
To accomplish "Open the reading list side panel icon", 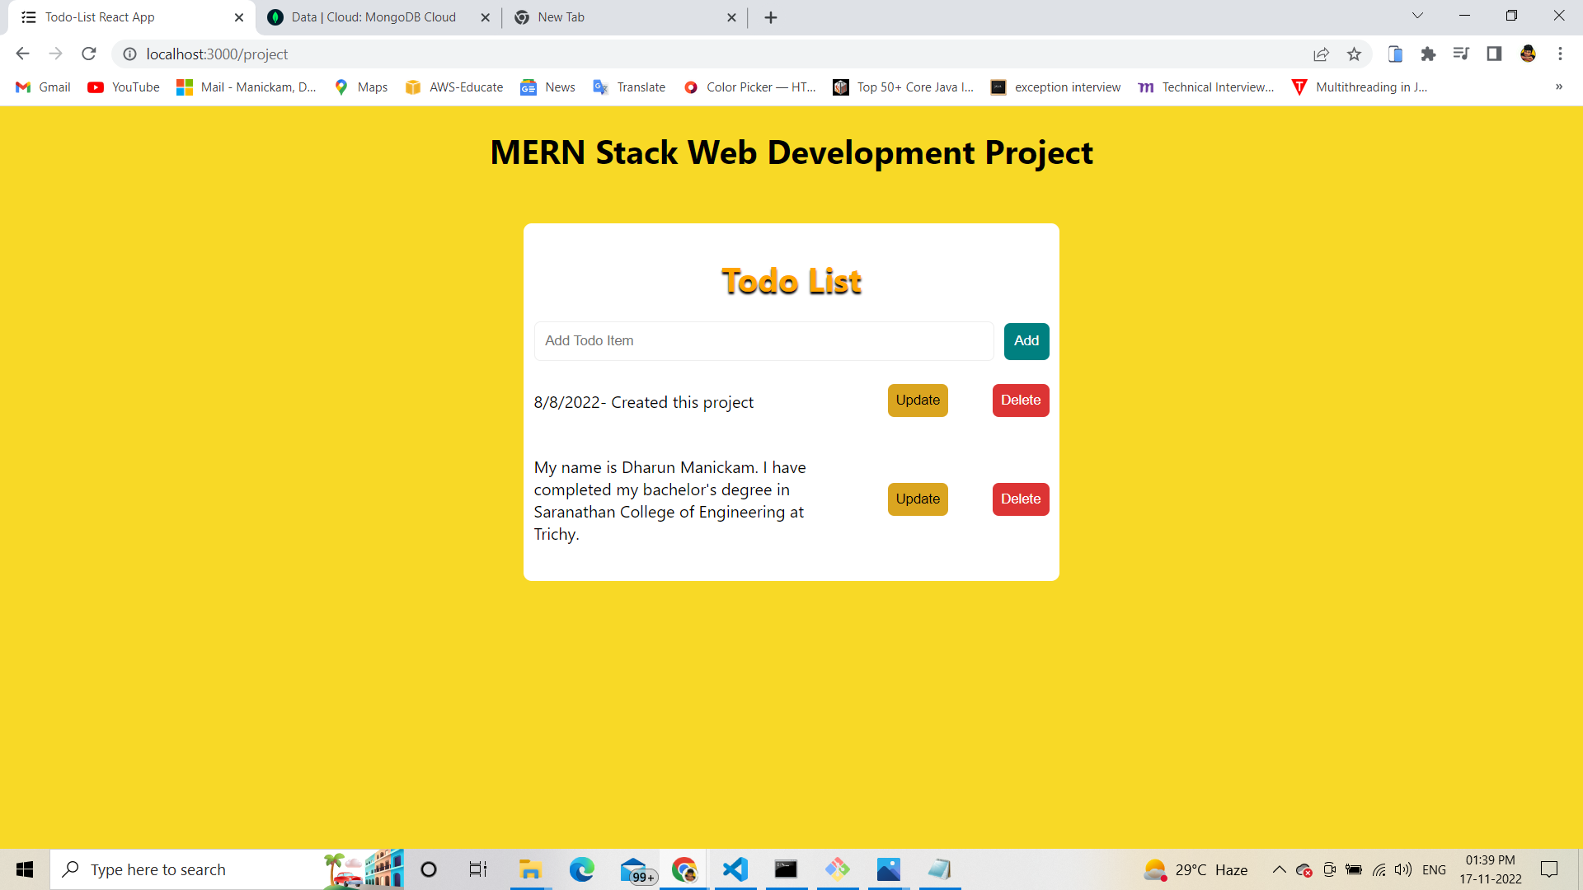I will click(x=1462, y=54).
